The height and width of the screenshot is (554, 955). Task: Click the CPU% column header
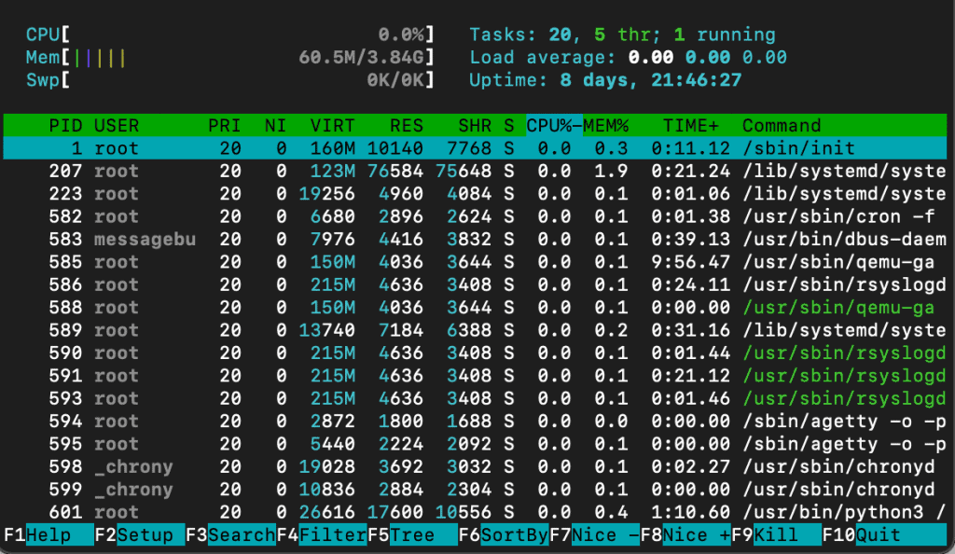tap(547, 125)
